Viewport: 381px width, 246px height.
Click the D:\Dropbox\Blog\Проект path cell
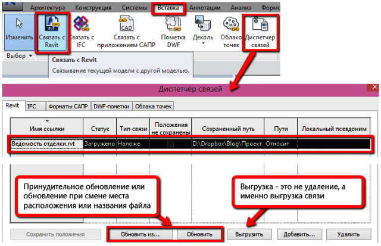228,144
